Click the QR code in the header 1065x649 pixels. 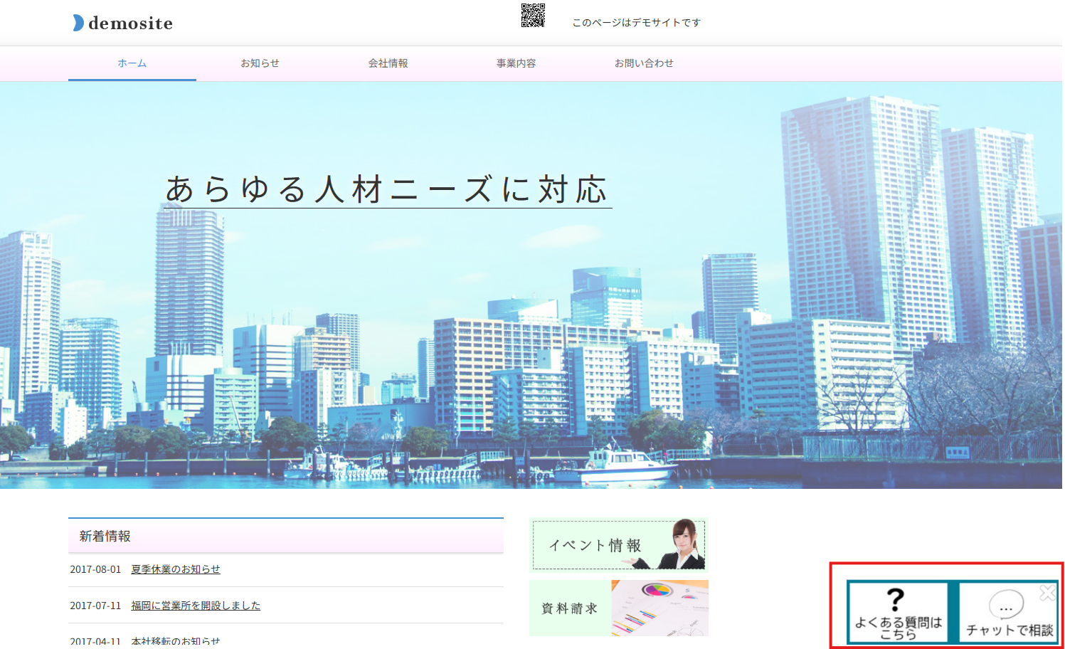tap(533, 16)
